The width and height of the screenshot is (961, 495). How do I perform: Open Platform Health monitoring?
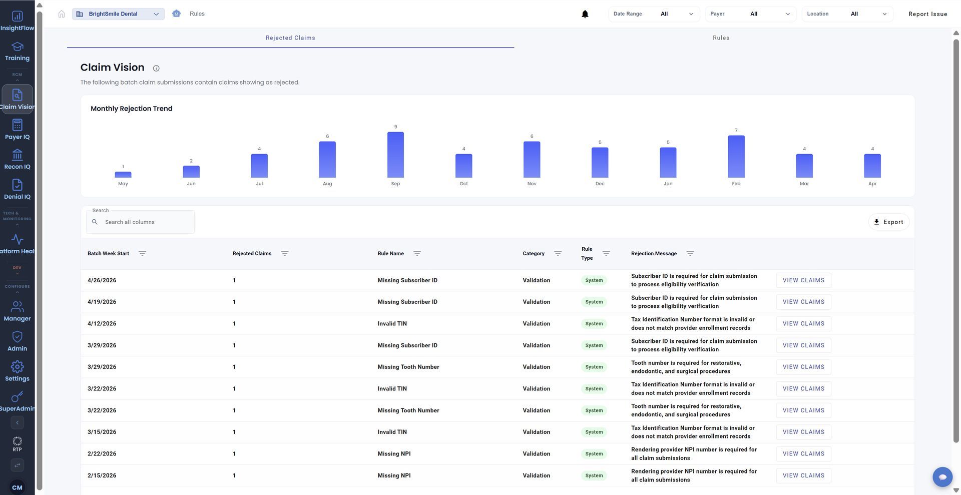click(x=17, y=244)
